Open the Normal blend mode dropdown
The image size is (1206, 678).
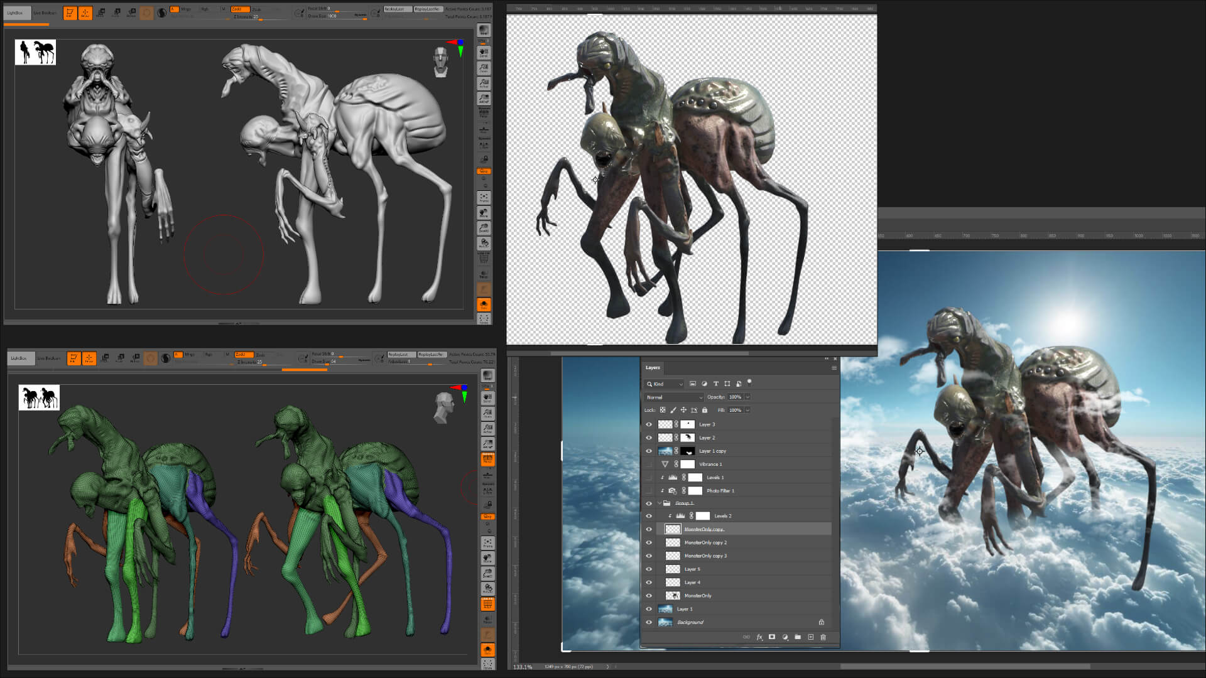[673, 397]
